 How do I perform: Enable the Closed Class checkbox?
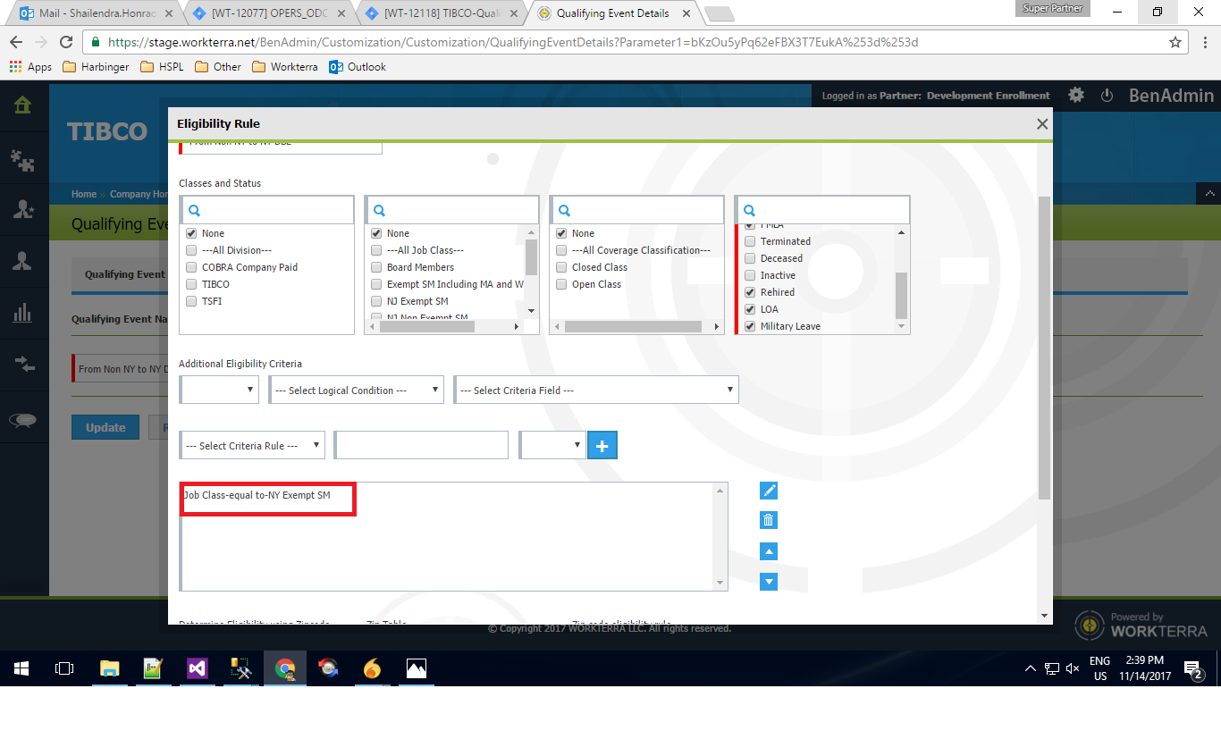561,267
